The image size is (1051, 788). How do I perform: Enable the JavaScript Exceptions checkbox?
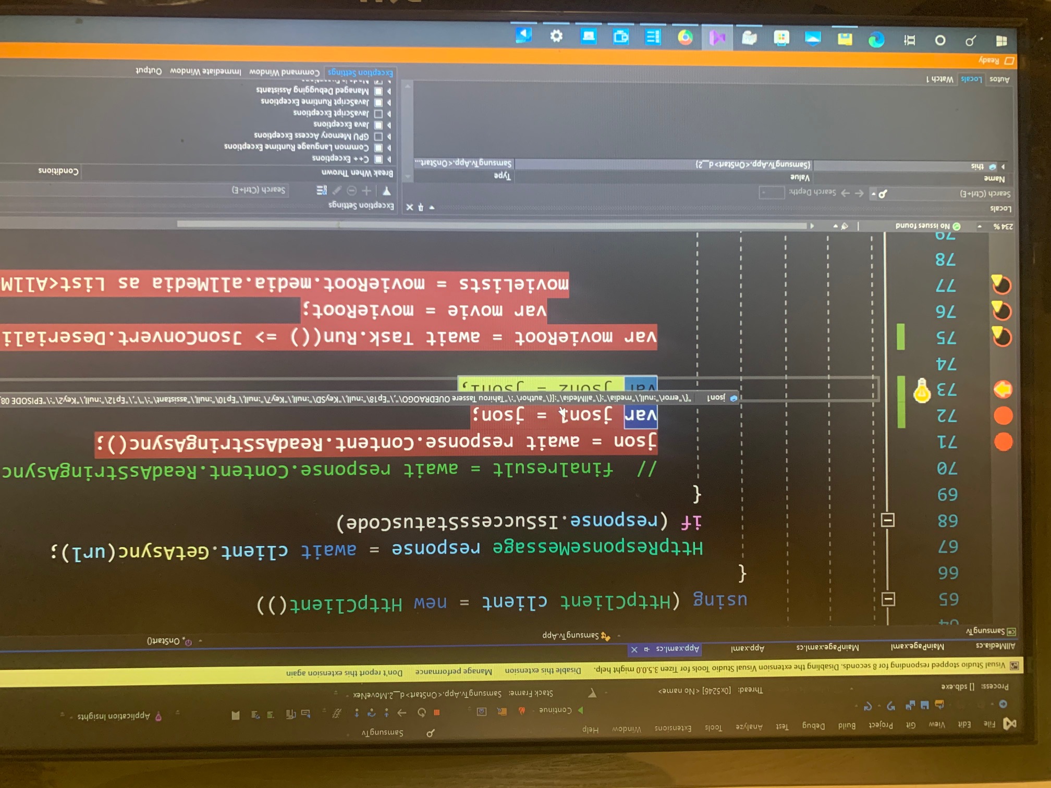click(x=378, y=114)
